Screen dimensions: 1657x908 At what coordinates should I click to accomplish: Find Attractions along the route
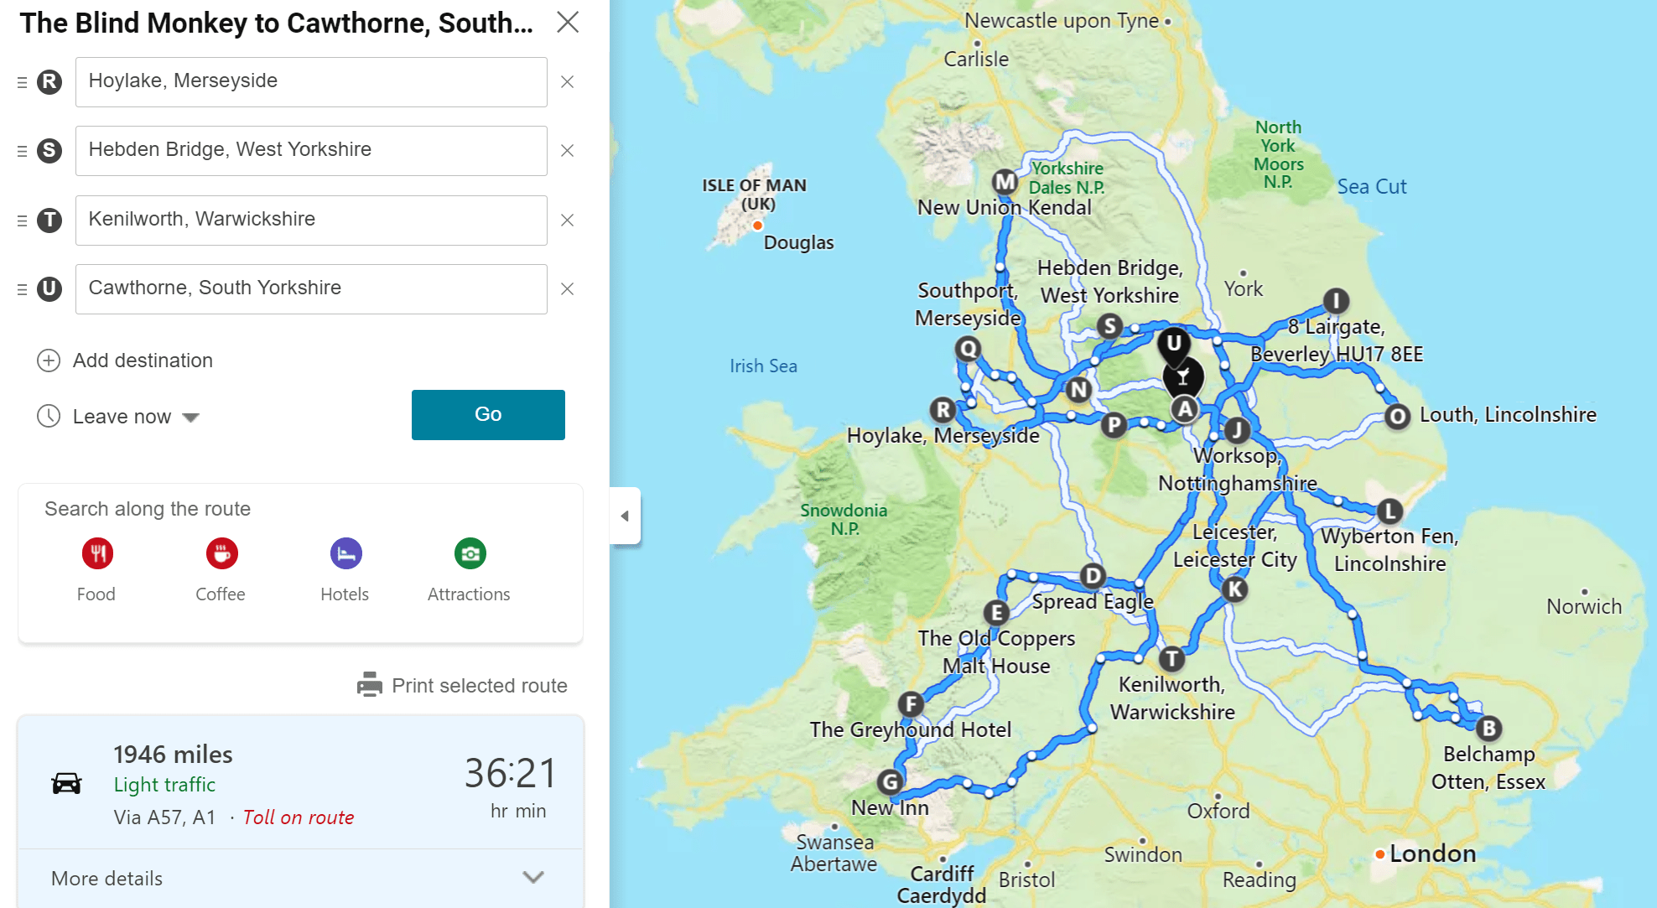(x=470, y=553)
